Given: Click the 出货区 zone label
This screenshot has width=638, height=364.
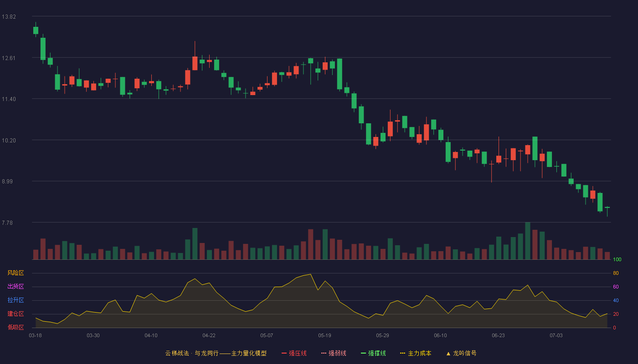Looking at the screenshot, I should pos(16,287).
